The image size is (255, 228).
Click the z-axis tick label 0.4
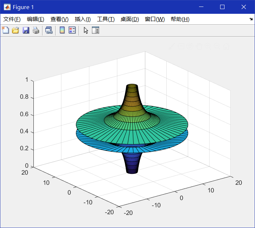pyautogui.click(x=24, y=131)
